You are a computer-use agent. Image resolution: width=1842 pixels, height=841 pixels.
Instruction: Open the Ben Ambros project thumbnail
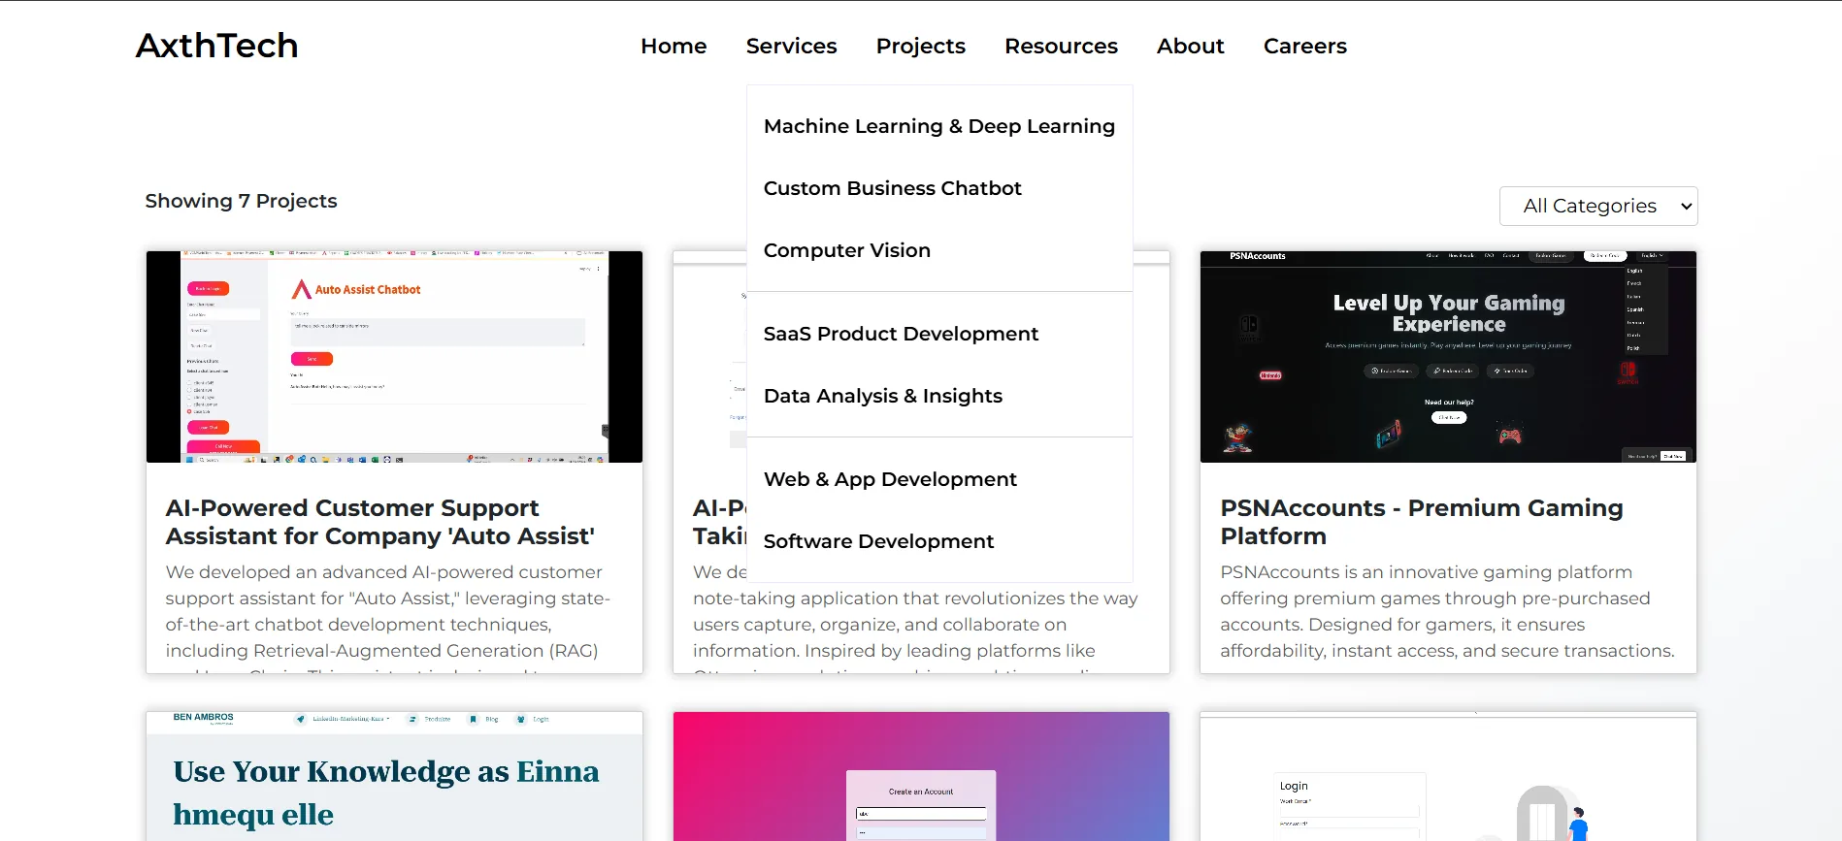(x=394, y=776)
